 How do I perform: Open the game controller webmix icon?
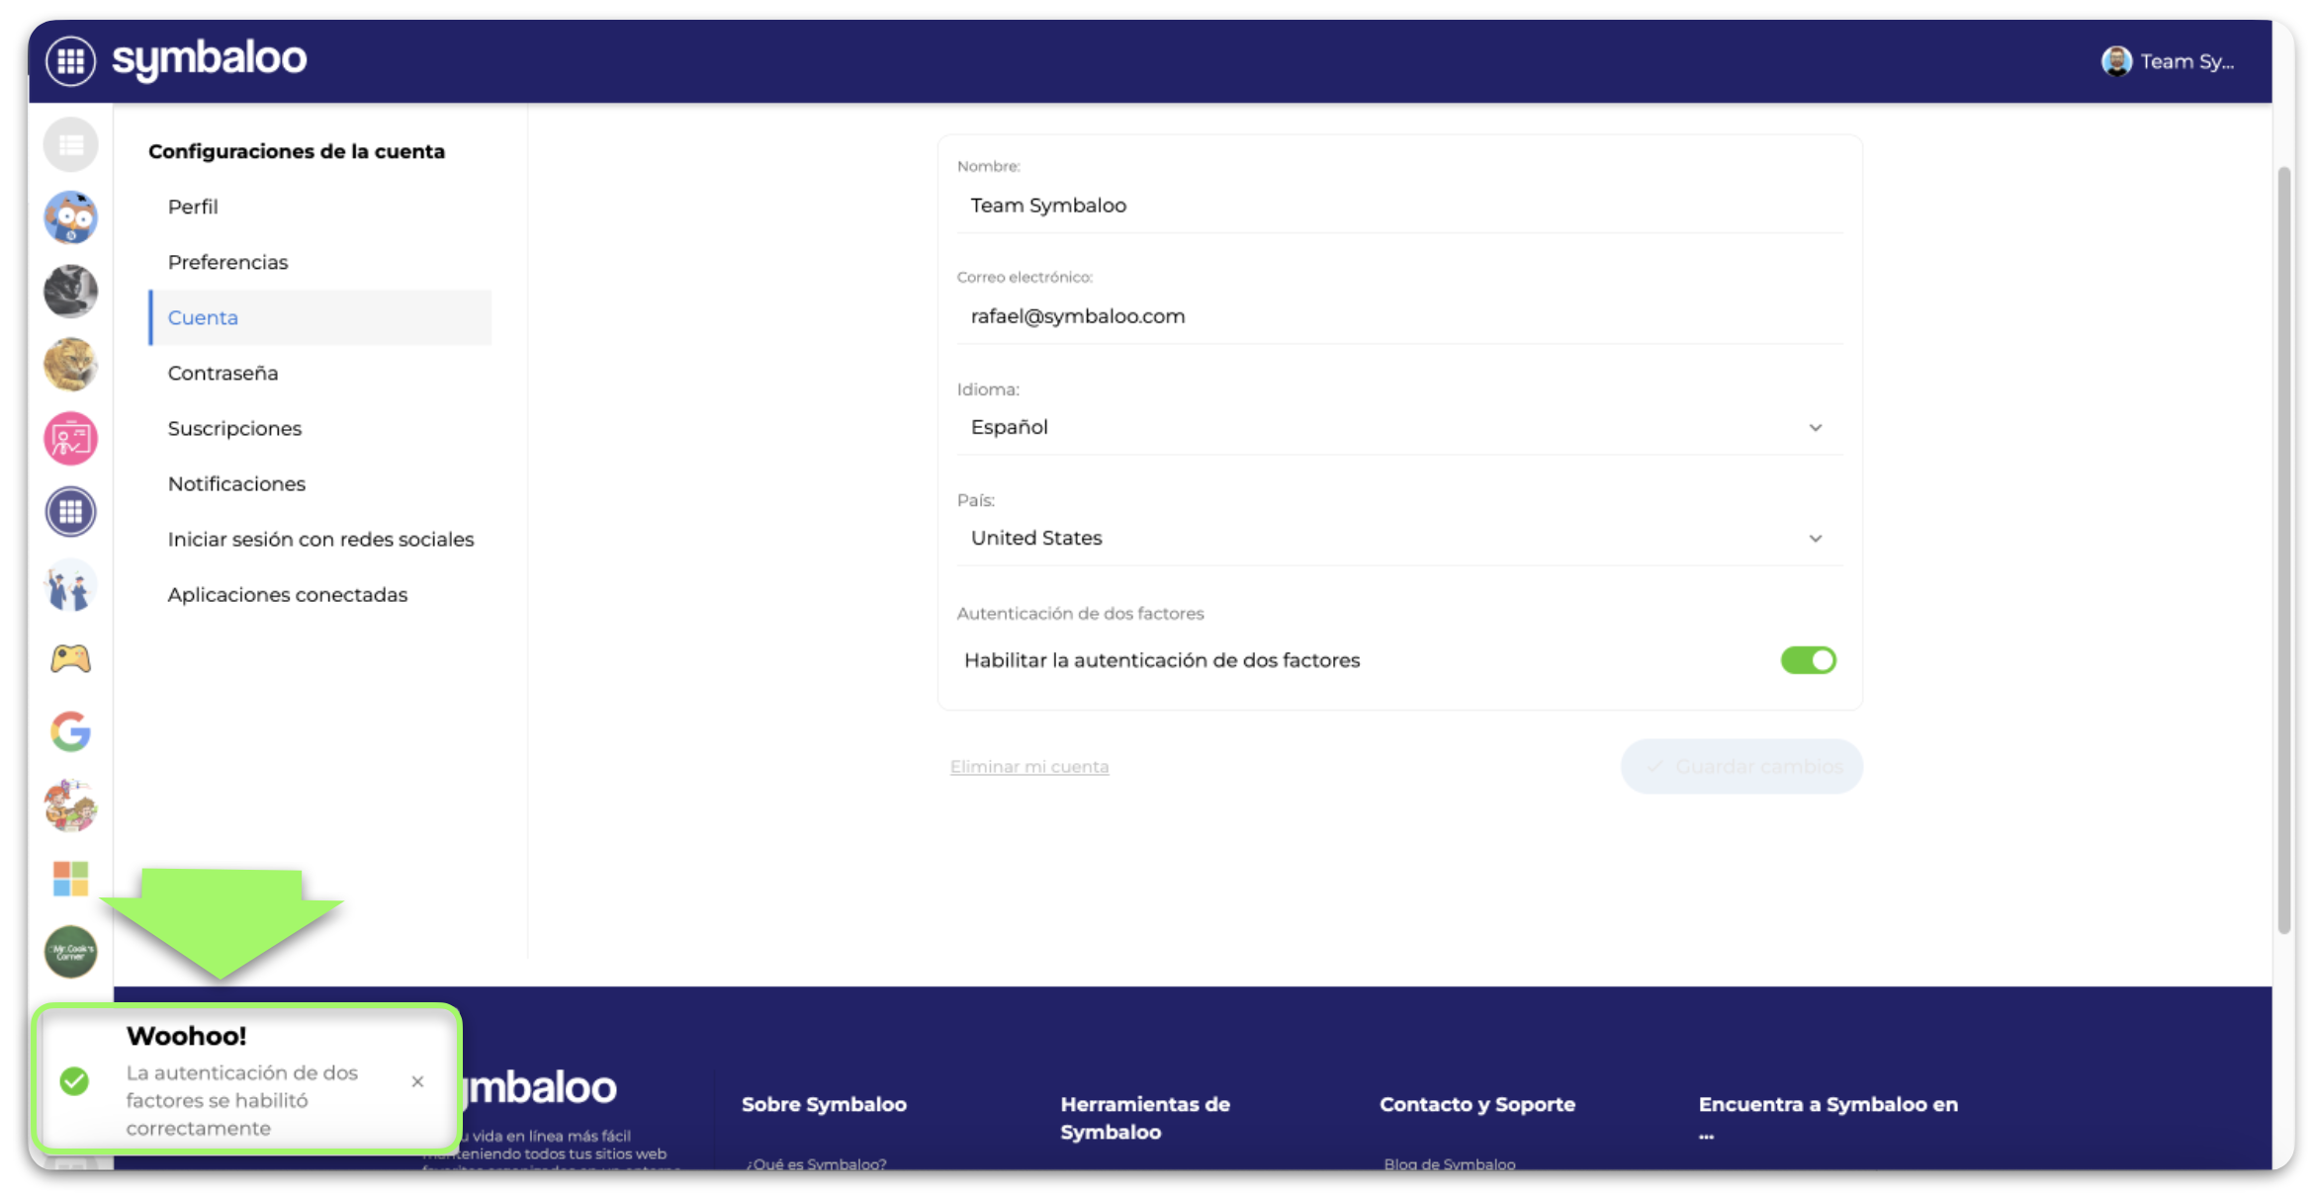tap(71, 658)
